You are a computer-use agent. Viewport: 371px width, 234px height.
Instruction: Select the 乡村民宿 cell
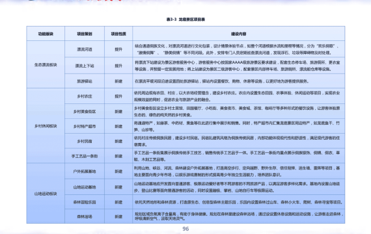point(85,141)
